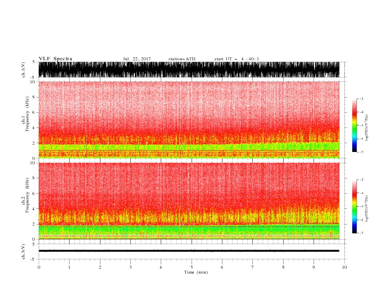Click the ch.3 flat voltage trace
This screenshot has width=388, height=300.
pos(189,251)
